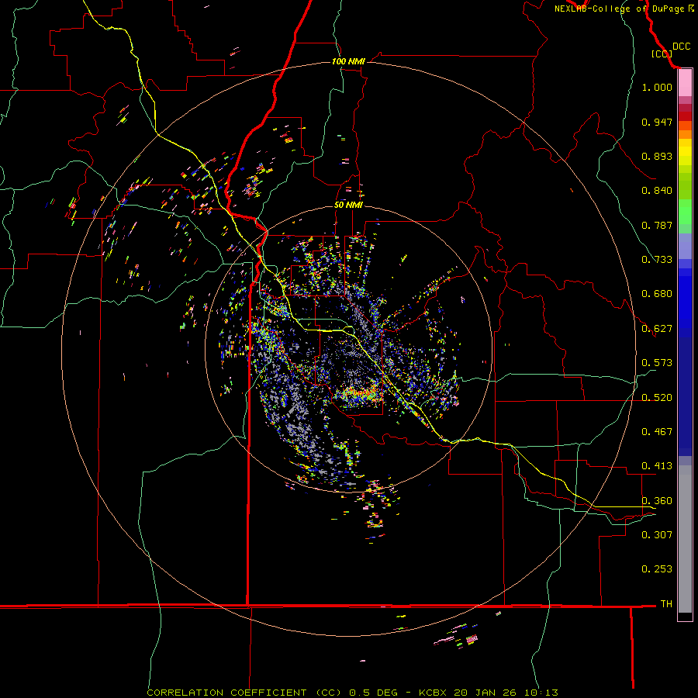Click the 0.787 value on the color scale
This screenshot has width=698, height=698.
pyautogui.click(x=657, y=225)
